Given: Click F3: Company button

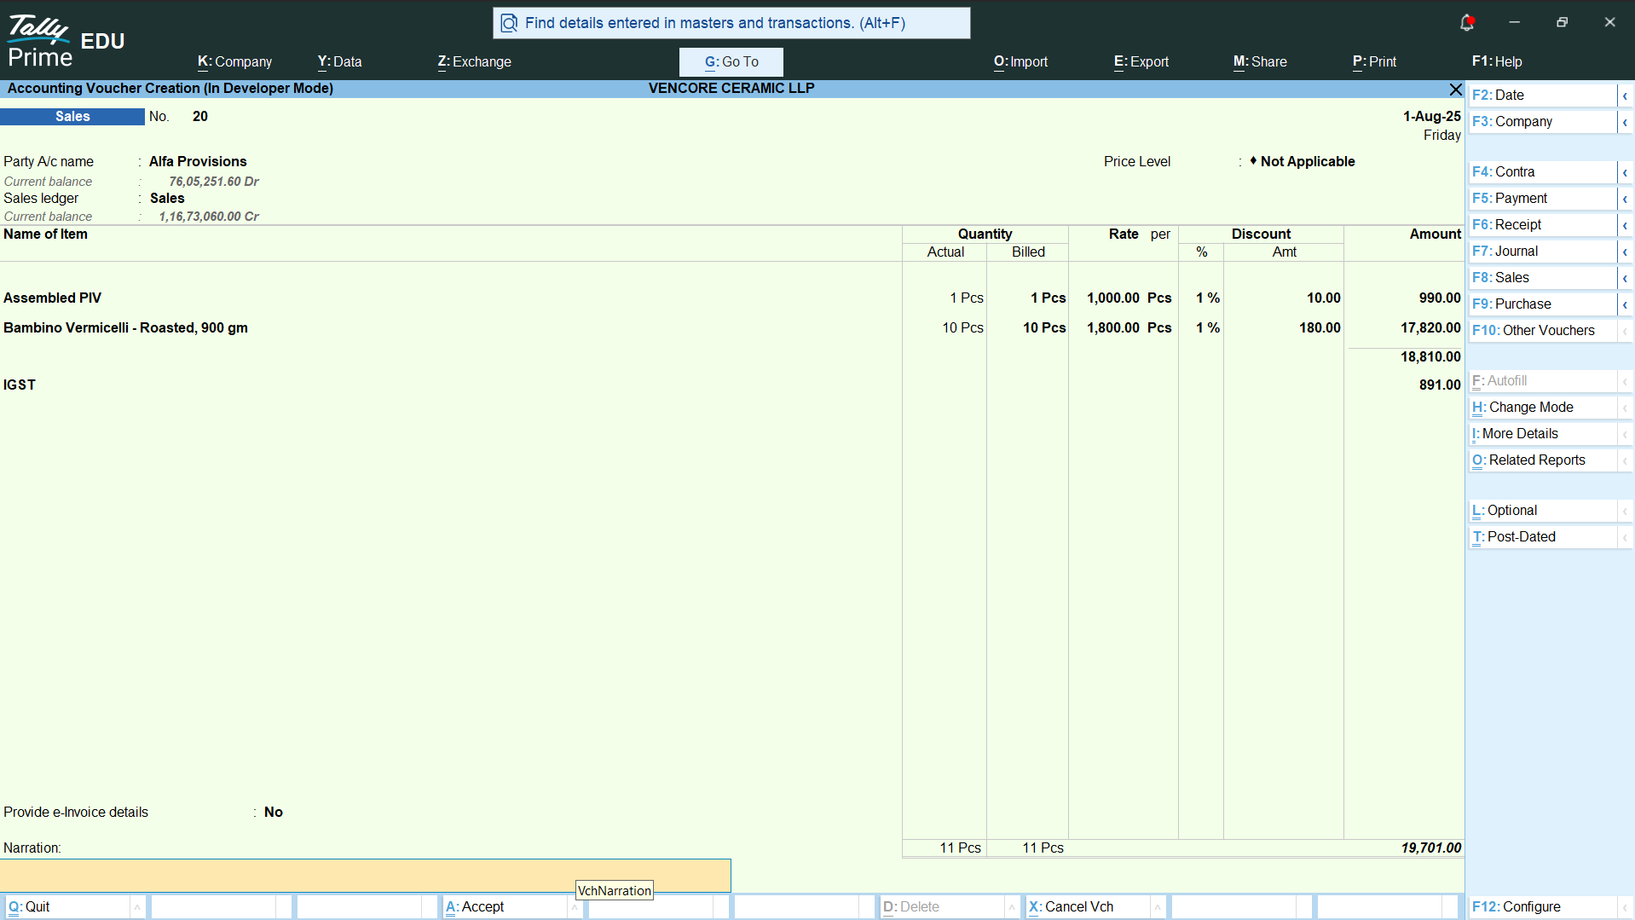Looking at the screenshot, I should [1542, 122].
